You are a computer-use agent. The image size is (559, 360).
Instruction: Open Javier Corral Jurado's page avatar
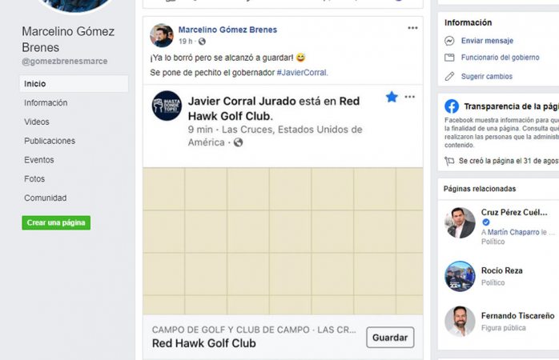(x=167, y=106)
